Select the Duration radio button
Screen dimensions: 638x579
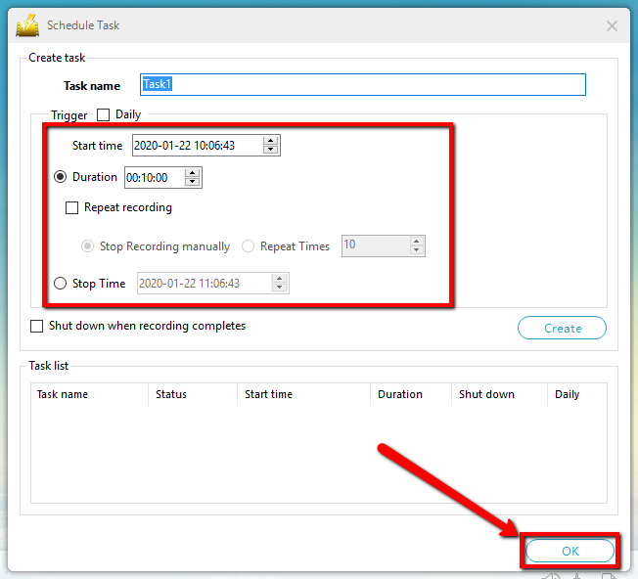61,178
